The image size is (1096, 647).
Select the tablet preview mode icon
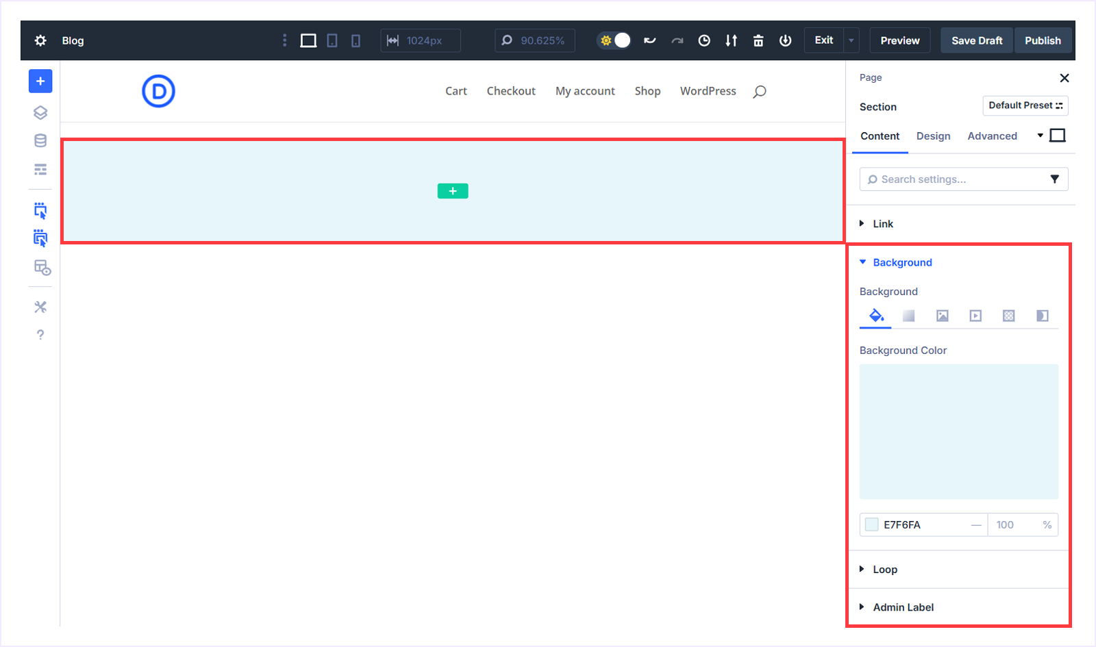click(332, 40)
